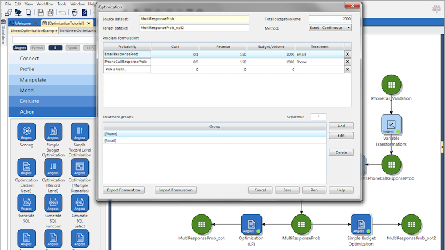
Task: Click the Target dataset text field
Action: 194,28
